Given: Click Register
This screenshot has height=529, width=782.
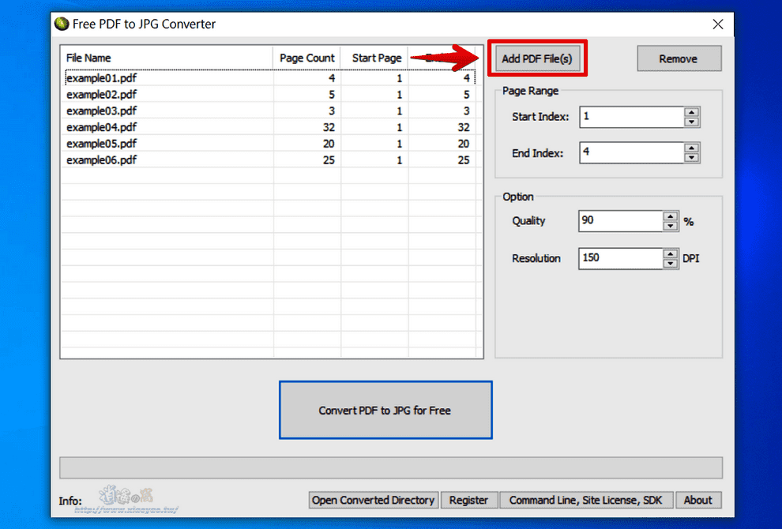Looking at the screenshot, I should click(x=469, y=500).
